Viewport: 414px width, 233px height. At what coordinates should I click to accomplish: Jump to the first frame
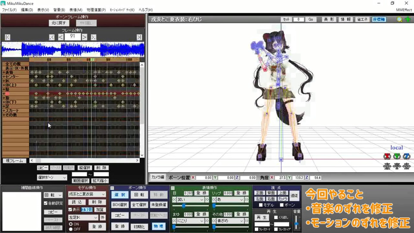[x=7, y=37]
